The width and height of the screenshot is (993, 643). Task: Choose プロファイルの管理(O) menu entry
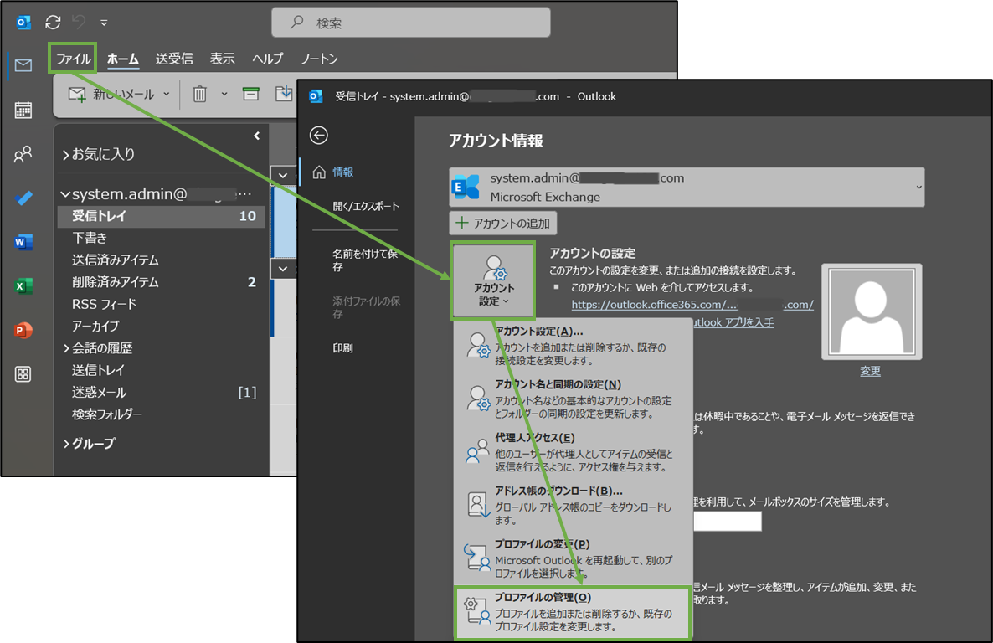point(574,613)
